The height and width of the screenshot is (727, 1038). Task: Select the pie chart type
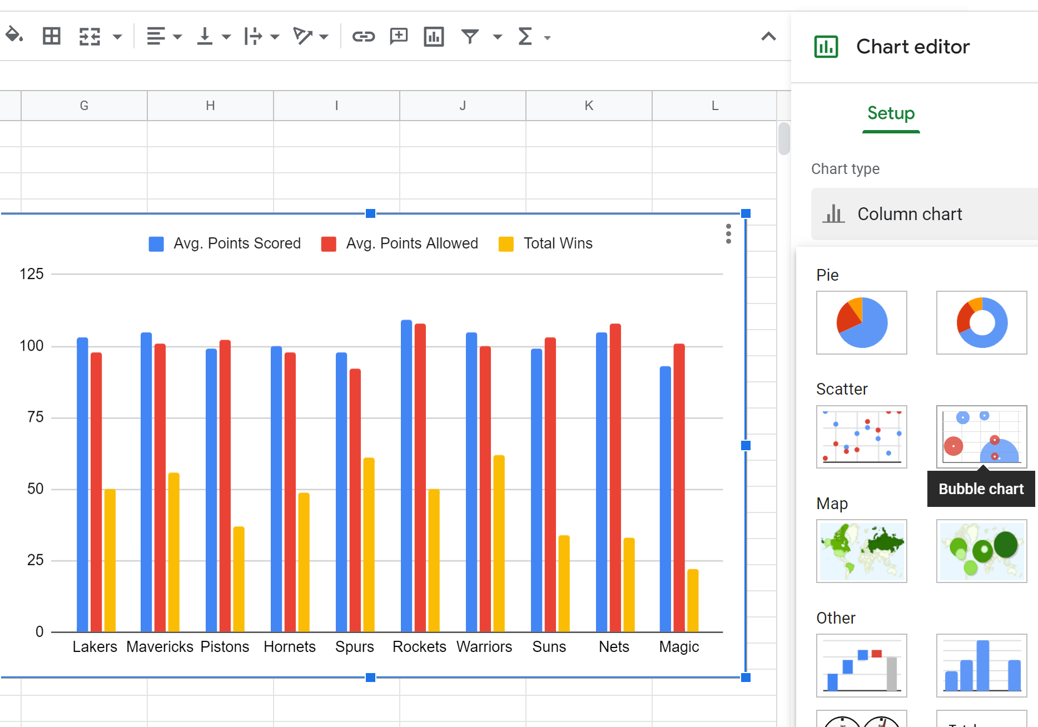[x=861, y=322]
